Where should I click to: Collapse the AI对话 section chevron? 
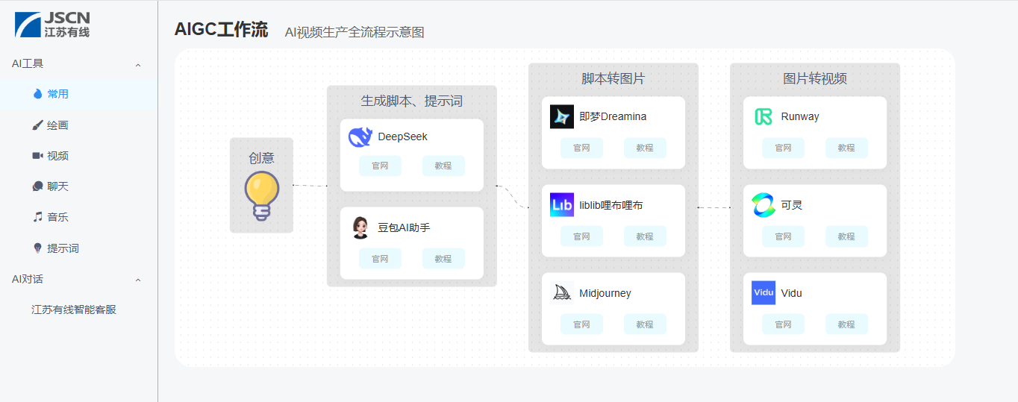click(138, 280)
